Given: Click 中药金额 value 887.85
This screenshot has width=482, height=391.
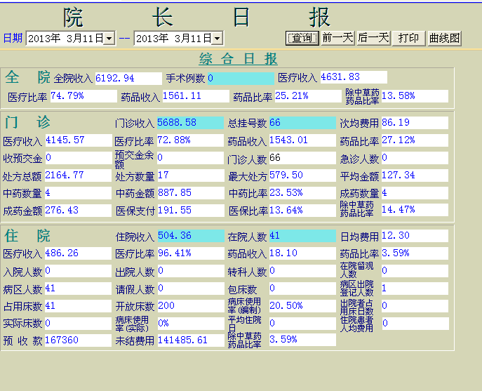Looking at the screenshot, I should point(191,193).
